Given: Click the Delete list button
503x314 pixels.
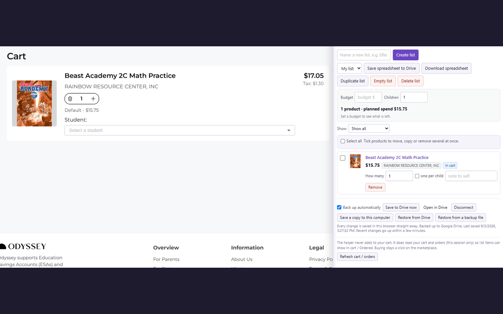Looking at the screenshot, I should 410,81.
